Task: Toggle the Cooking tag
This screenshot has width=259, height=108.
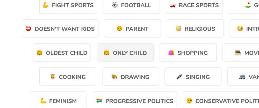Action: [x=68, y=77]
